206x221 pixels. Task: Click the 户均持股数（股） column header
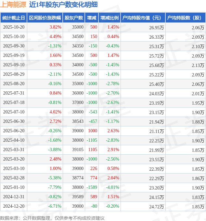coord(185,18)
